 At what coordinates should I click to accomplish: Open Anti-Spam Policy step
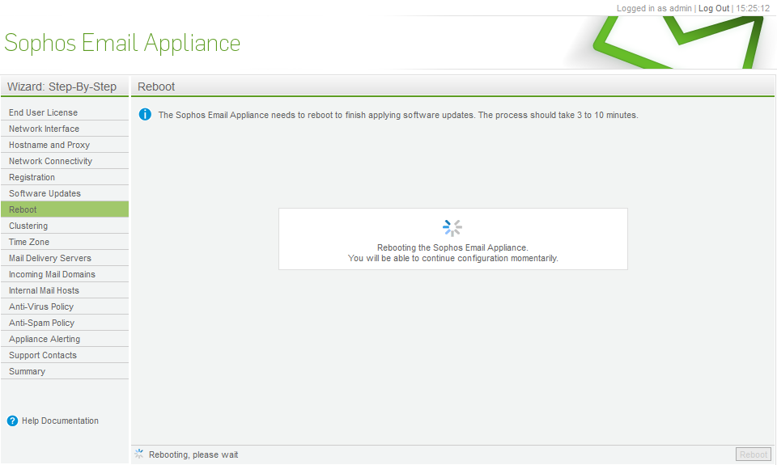click(65, 323)
